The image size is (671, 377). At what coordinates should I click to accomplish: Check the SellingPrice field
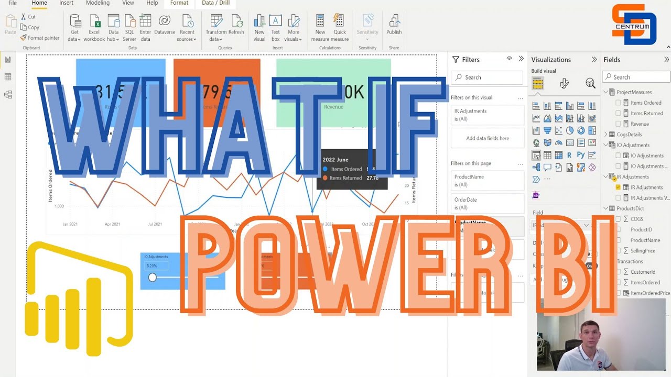(x=618, y=250)
